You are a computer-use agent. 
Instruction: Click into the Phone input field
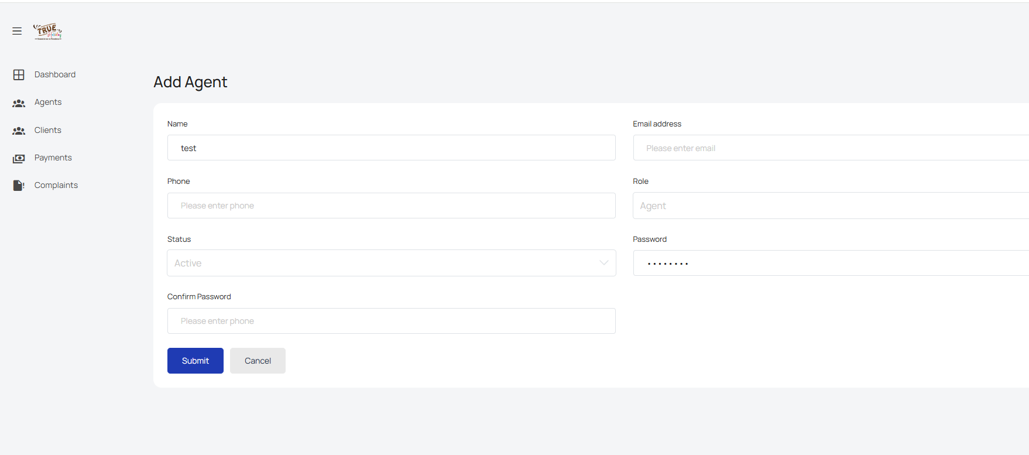coord(391,206)
